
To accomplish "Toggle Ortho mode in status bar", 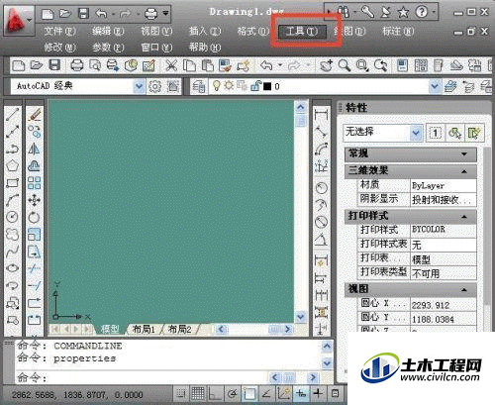I will click(x=215, y=393).
